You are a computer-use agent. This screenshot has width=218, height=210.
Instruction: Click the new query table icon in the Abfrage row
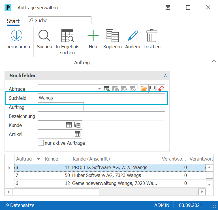pyautogui.click(x=106, y=89)
